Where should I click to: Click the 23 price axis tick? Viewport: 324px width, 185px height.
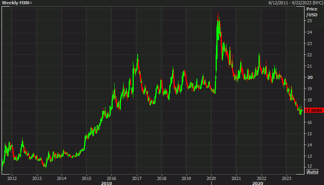click(x=310, y=44)
